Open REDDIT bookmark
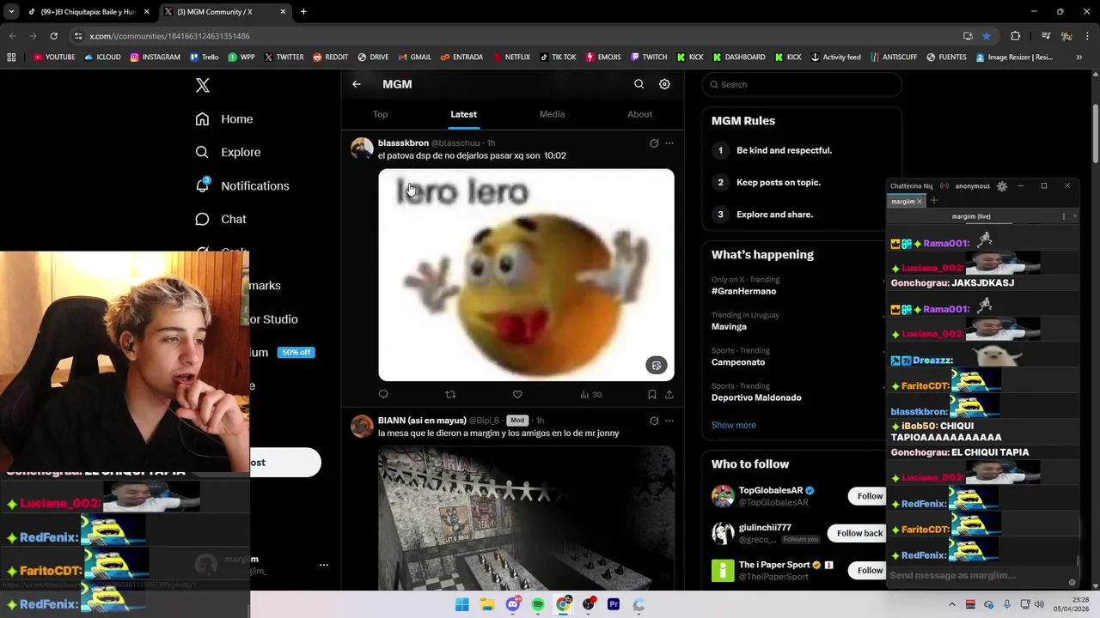Screen dimensions: 1100x618 point(331,58)
